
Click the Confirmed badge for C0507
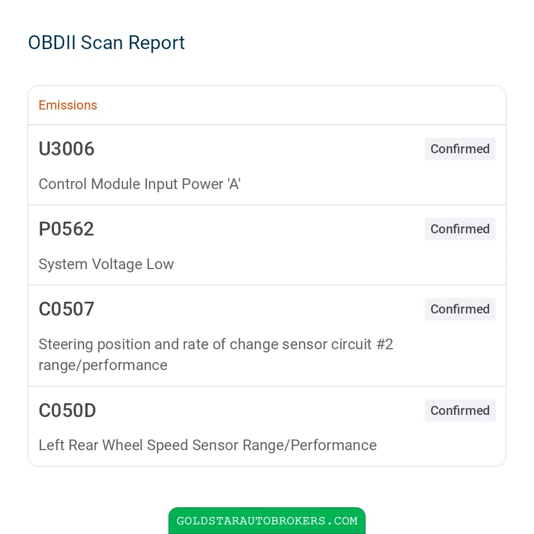460,309
